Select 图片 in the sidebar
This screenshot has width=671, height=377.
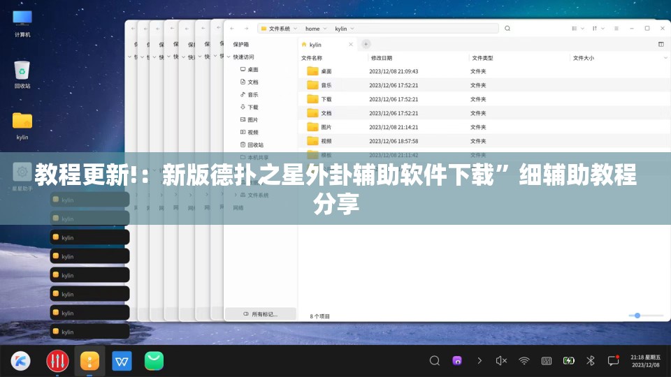[249, 119]
